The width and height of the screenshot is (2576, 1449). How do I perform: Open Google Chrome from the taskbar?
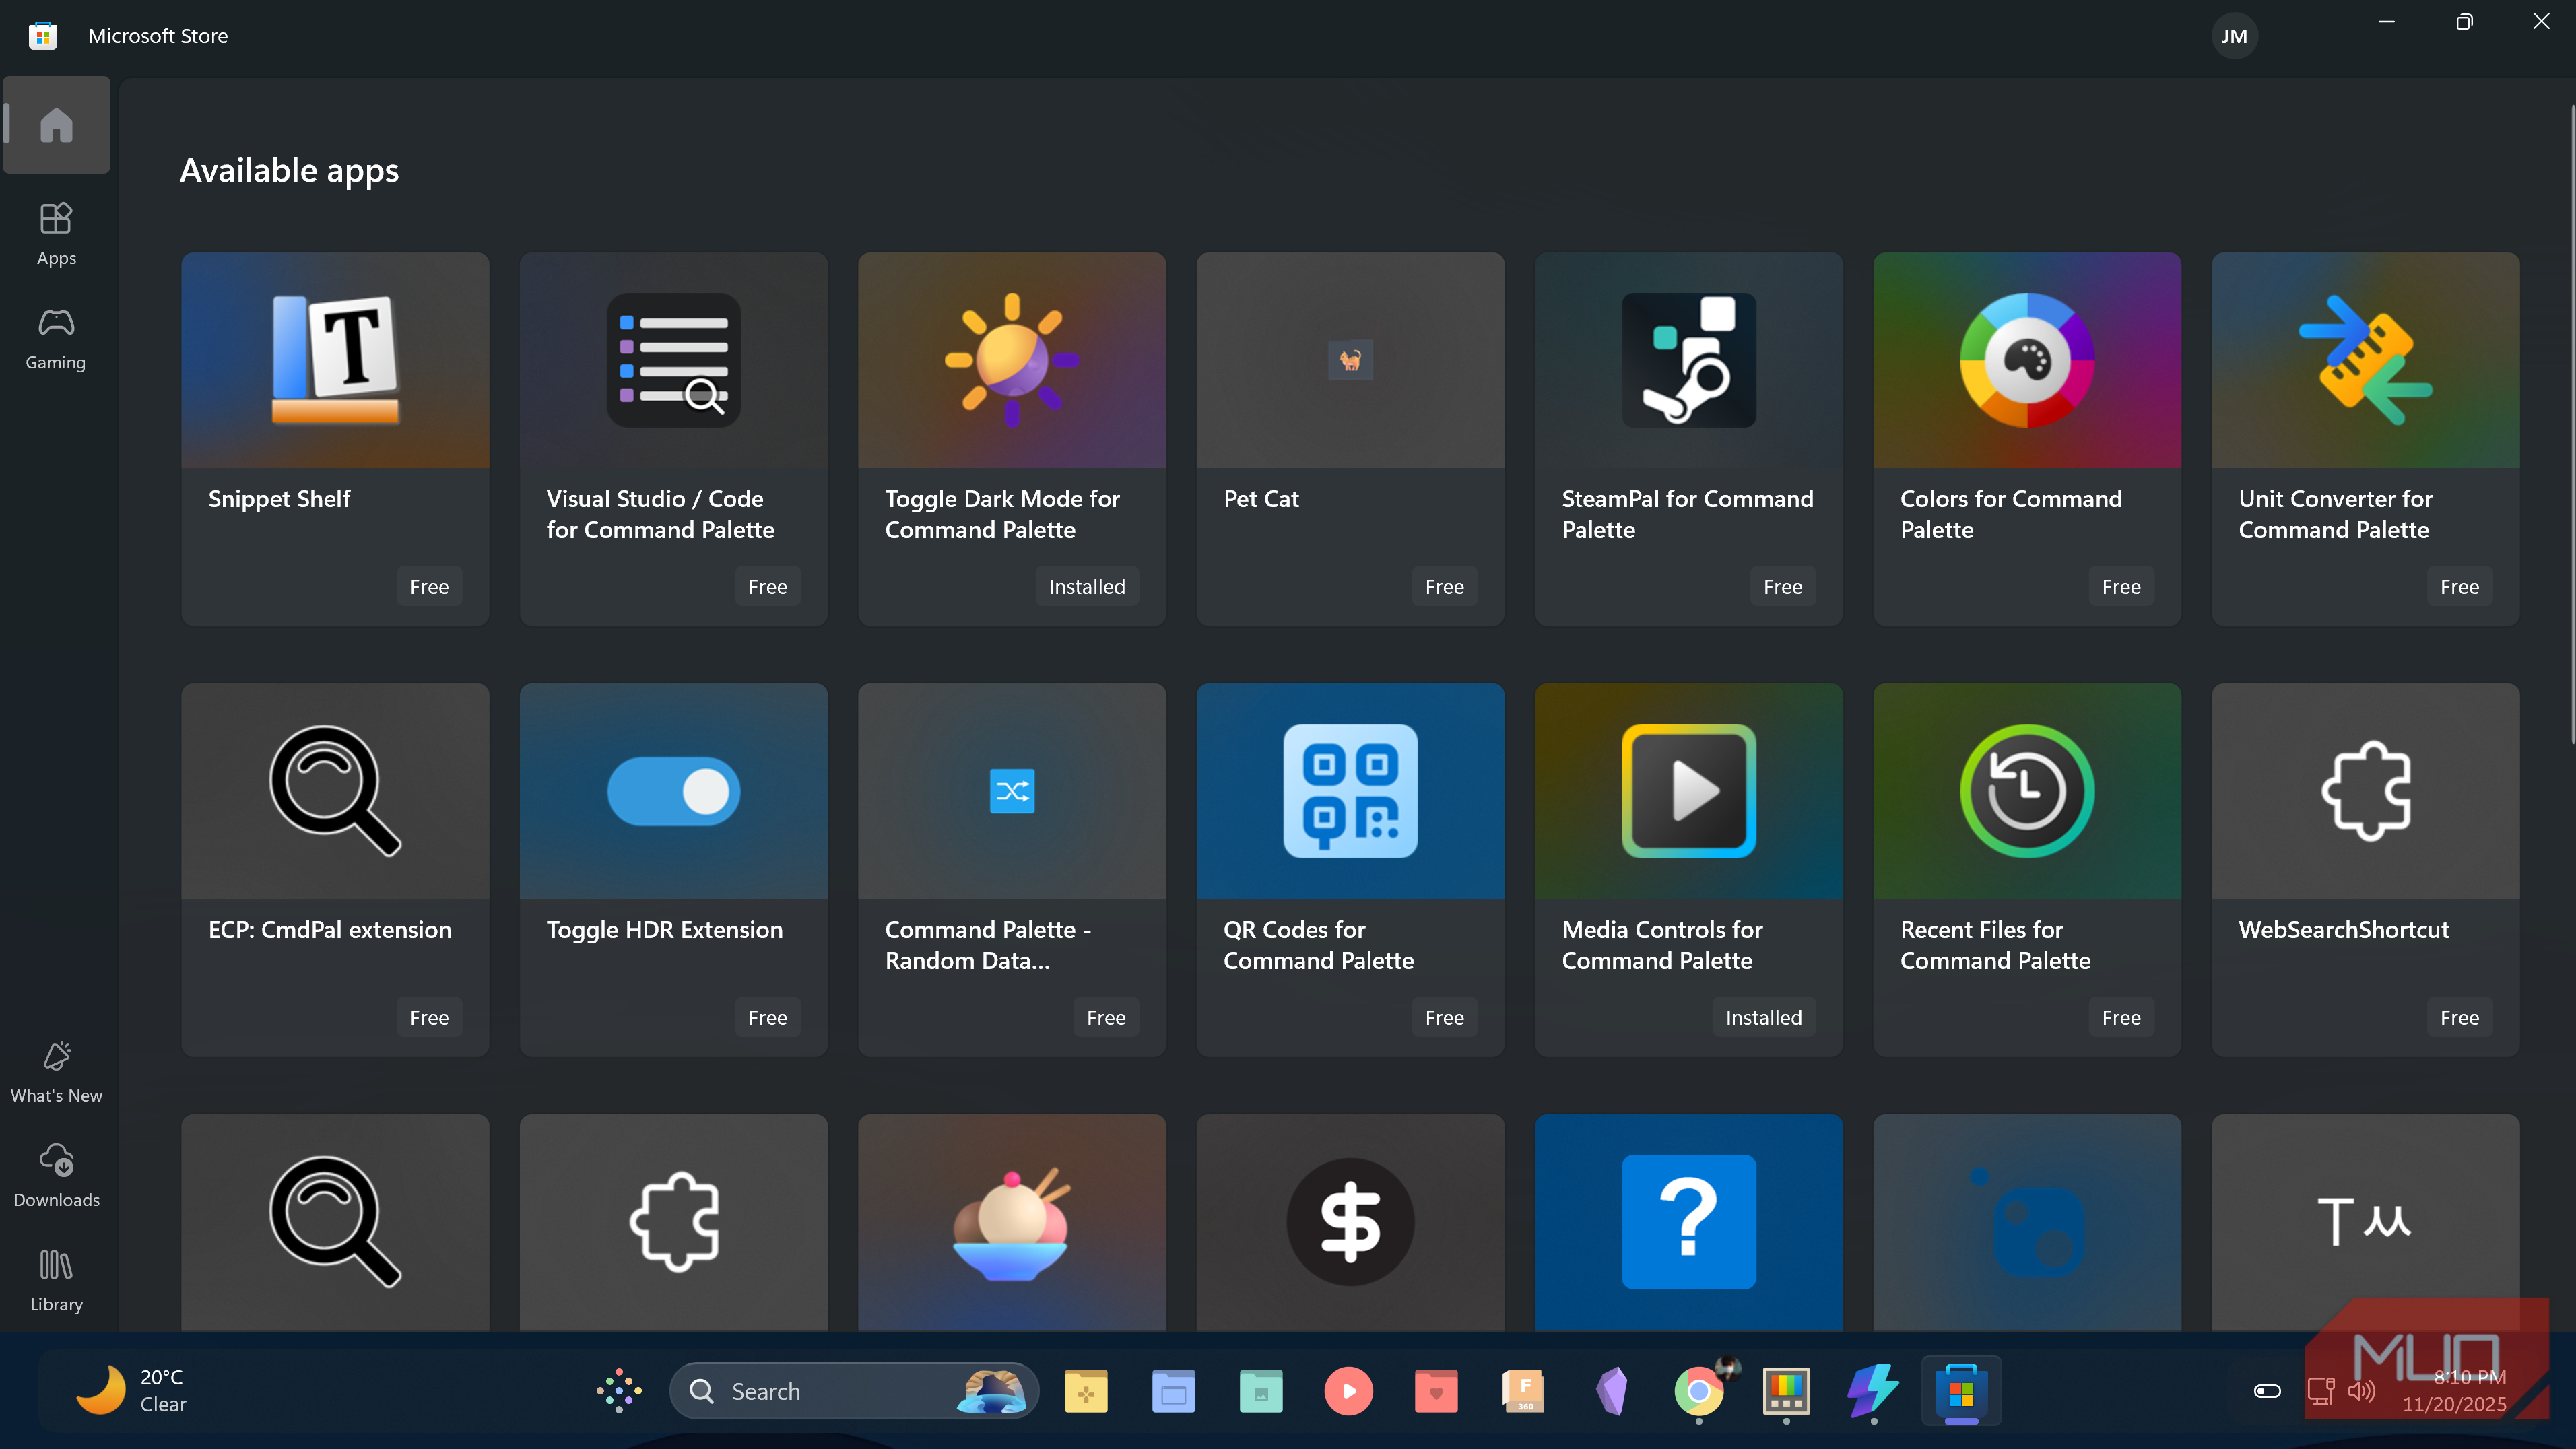pyautogui.click(x=1698, y=1391)
